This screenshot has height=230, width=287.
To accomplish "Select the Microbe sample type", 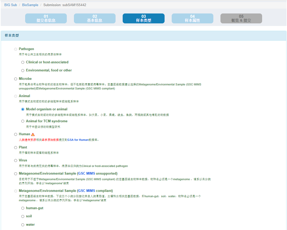I will pyautogui.click(x=15, y=78).
